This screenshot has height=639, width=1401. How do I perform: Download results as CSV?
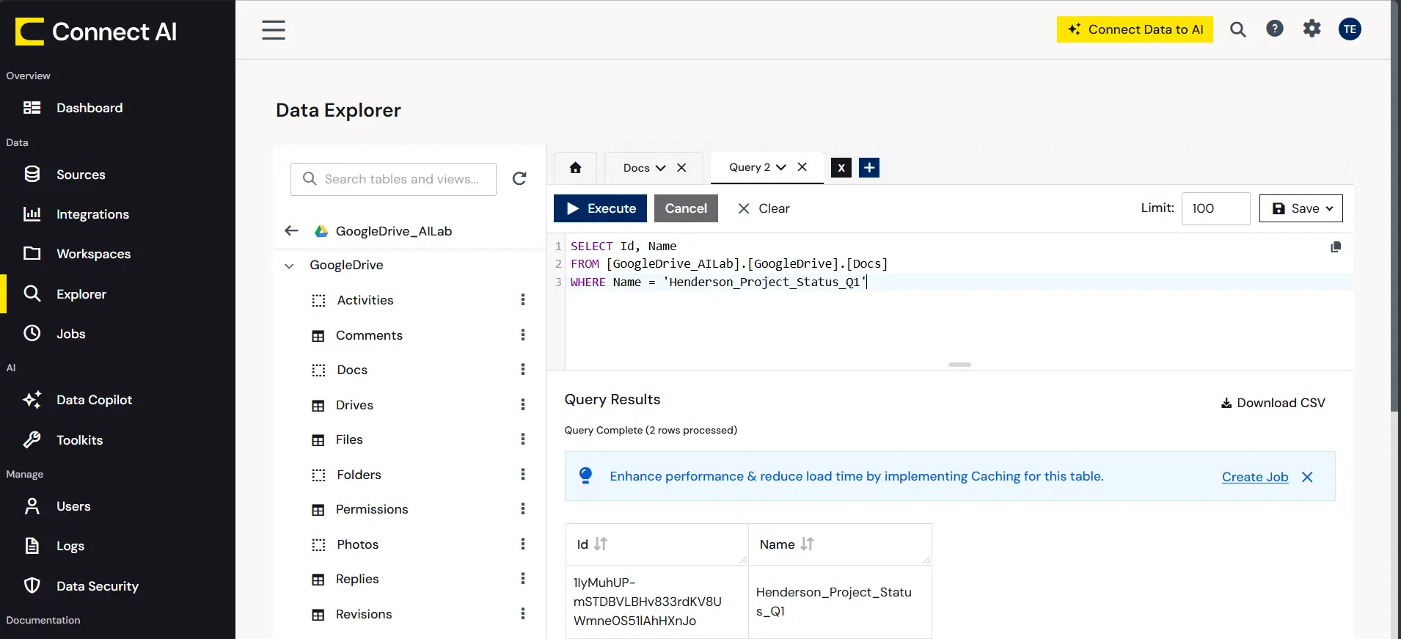tap(1273, 403)
